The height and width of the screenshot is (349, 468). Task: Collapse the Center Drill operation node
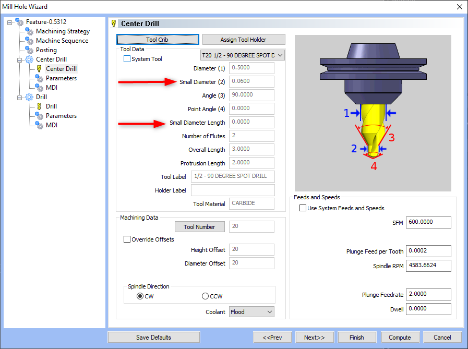(19, 60)
